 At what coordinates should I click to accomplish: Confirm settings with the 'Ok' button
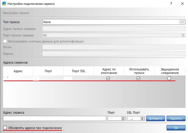(x=176, y=128)
